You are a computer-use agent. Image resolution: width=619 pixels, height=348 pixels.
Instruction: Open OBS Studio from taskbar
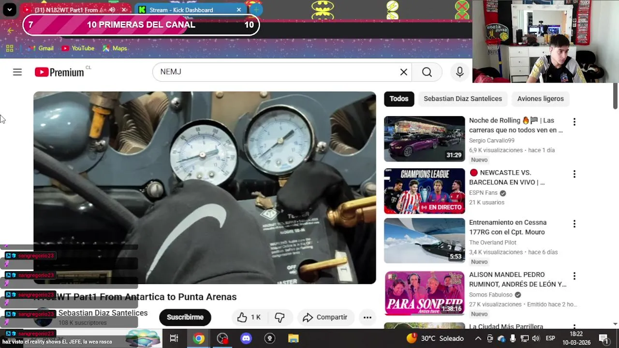click(222, 338)
